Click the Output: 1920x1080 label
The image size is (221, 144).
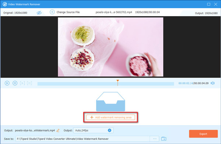coord(206,13)
